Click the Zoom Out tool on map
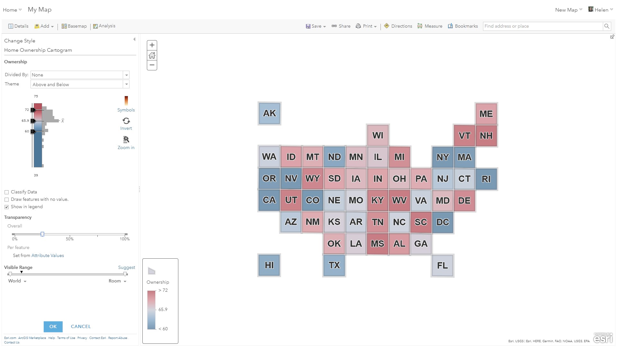Image resolution: width=617 pixels, height=347 pixels. click(x=152, y=65)
